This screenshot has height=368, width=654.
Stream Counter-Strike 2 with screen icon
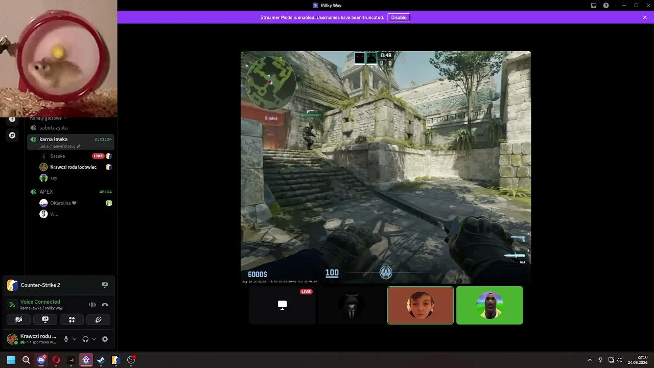click(105, 285)
